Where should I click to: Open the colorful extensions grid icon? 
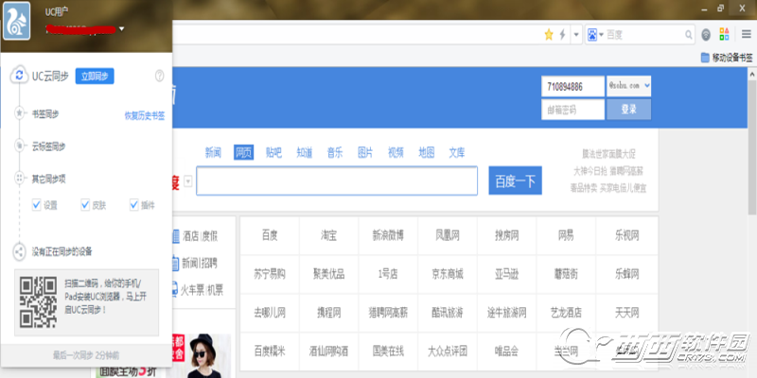724,34
